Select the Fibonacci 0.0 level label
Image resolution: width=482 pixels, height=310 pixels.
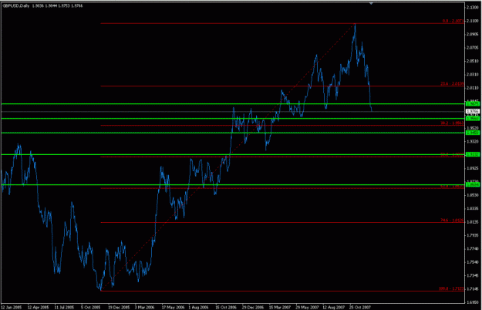point(453,21)
